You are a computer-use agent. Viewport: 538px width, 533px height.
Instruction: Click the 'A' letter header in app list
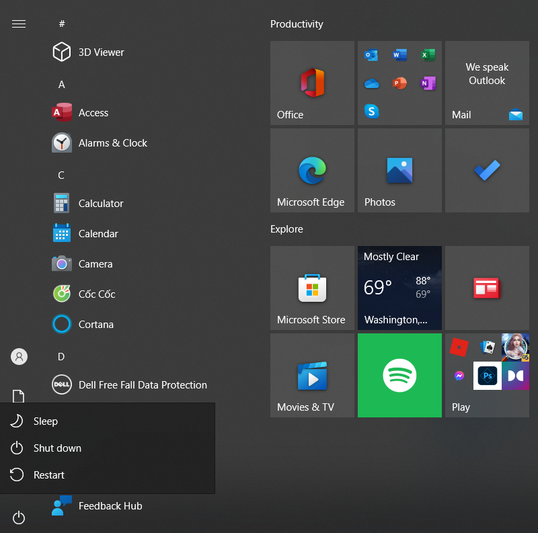61,85
